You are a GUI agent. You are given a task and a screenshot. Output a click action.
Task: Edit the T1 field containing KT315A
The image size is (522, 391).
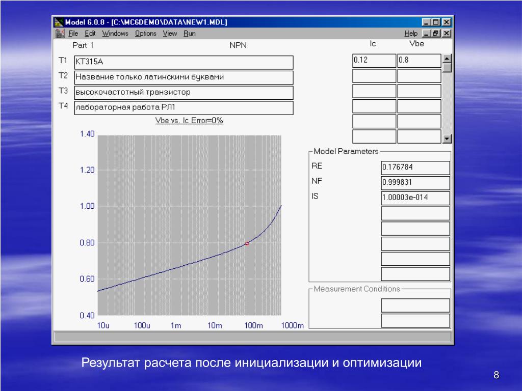tap(184, 62)
